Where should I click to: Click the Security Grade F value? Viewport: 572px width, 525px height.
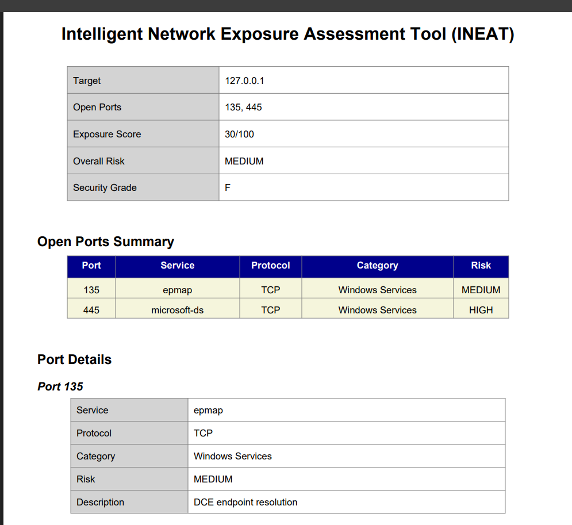click(x=228, y=187)
